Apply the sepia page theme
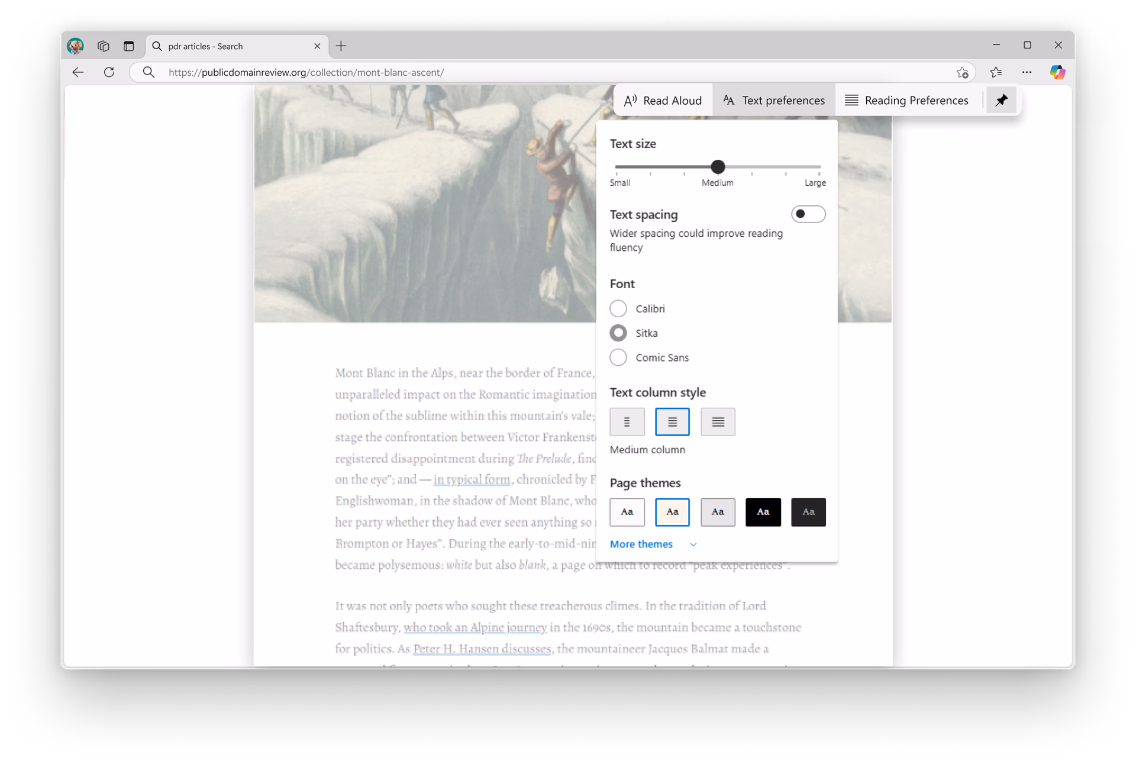Image resolution: width=1136 pixels, height=761 pixels. point(672,512)
